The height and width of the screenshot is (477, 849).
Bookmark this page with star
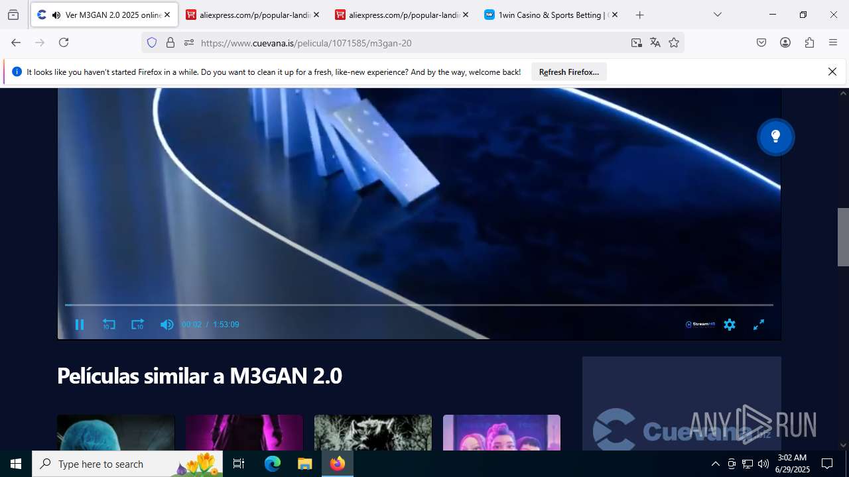(x=674, y=42)
